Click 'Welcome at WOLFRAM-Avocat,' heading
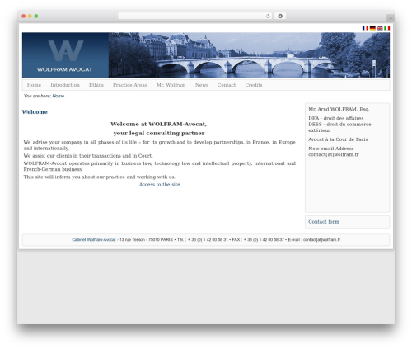Viewport: 412px width, 349px height. (x=159, y=124)
